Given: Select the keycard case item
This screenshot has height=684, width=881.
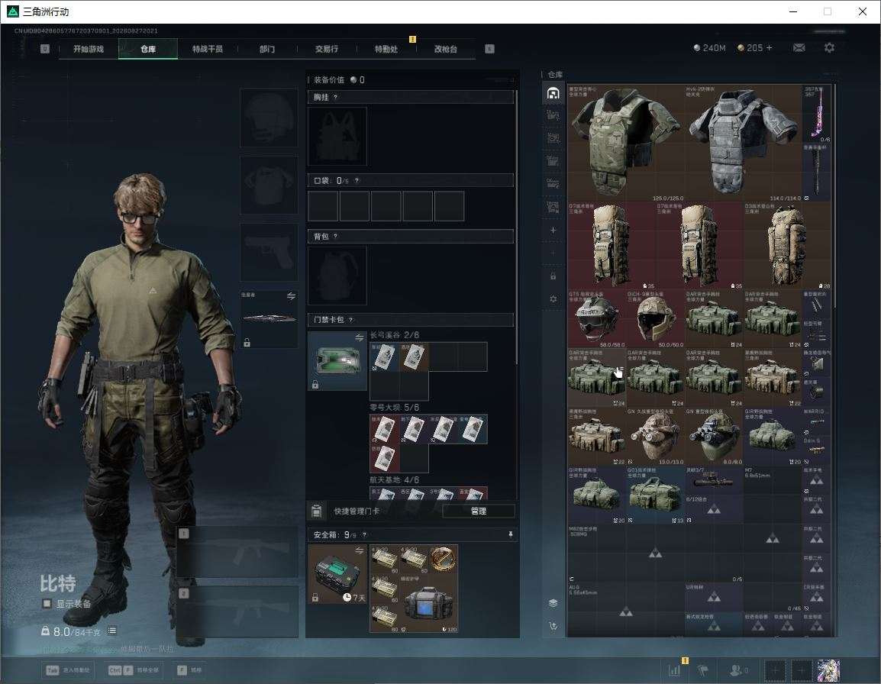Looking at the screenshot, I should (337, 361).
